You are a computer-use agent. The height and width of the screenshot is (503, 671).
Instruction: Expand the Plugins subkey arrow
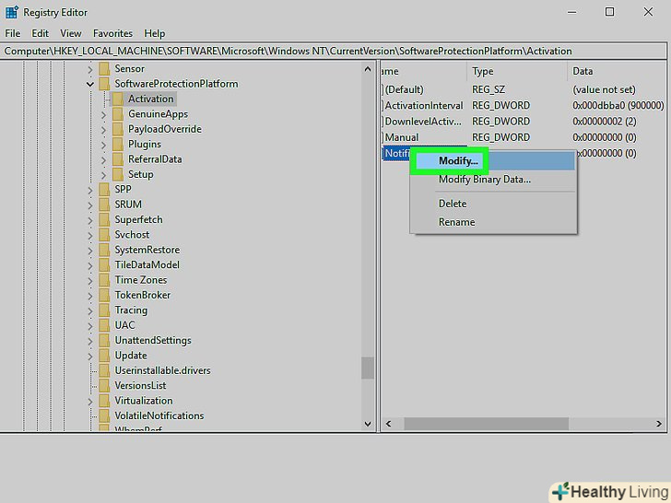click(x=104, y=145)
